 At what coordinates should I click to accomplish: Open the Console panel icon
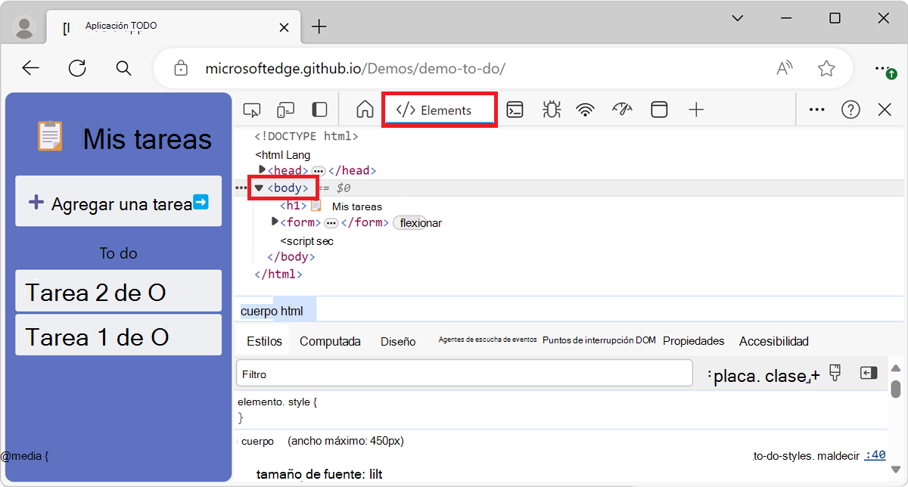click(x=515, y=109)
